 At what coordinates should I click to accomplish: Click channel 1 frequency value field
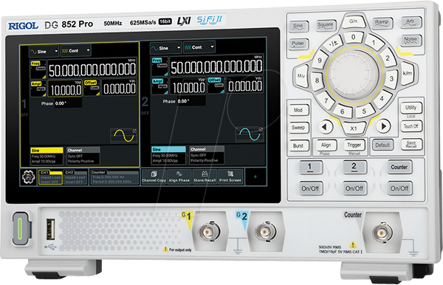tap(92, 69)
